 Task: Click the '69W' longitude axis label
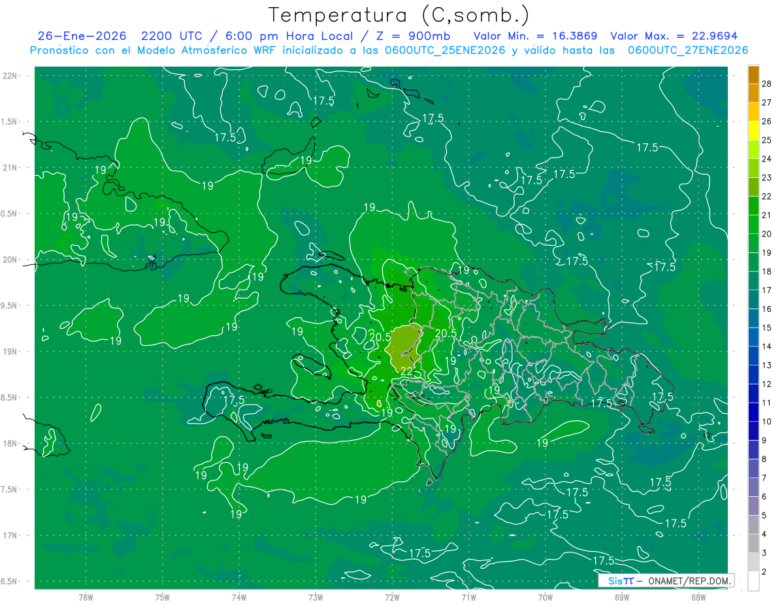point(622,597)
